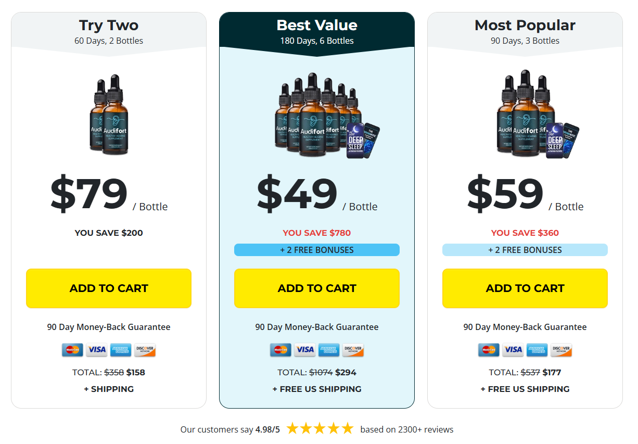Click ADD TO CART for the Best Value bundle

[316, 288]
